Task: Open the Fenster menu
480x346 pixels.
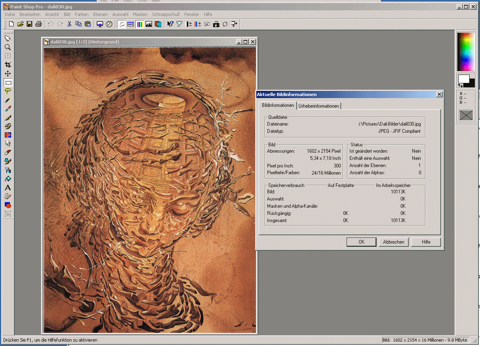Action: 192,14
